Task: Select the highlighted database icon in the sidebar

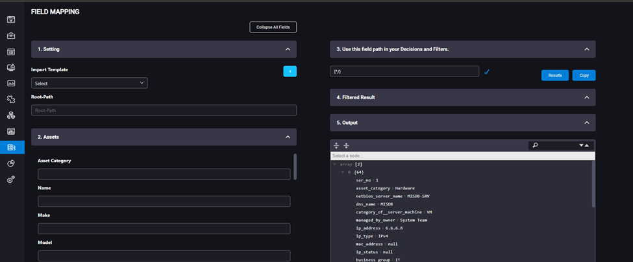Action: [11, 147]
